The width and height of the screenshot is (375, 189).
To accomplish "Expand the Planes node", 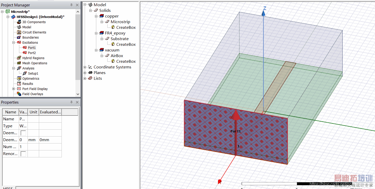I will 85,73.
